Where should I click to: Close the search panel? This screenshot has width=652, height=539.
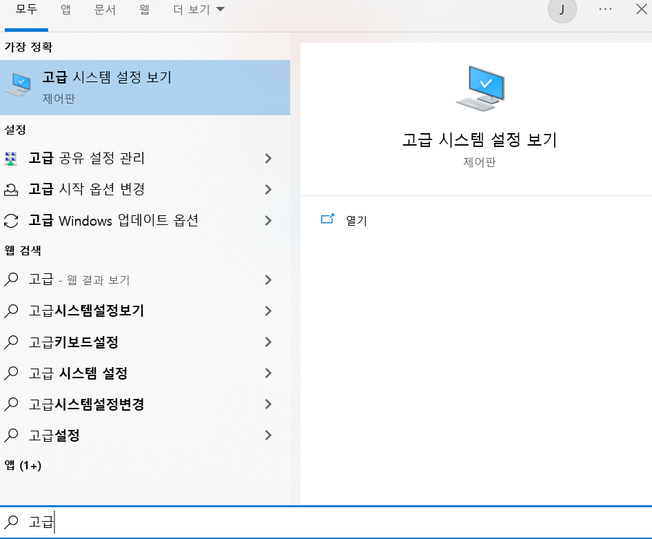click(642, 9)
